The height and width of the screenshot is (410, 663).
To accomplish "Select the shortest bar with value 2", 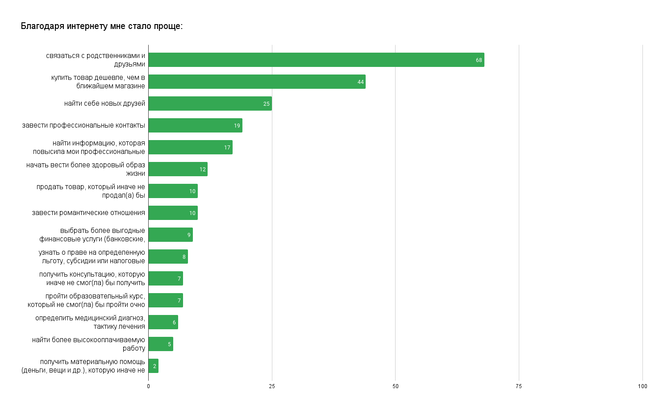I will coord(153,366).
